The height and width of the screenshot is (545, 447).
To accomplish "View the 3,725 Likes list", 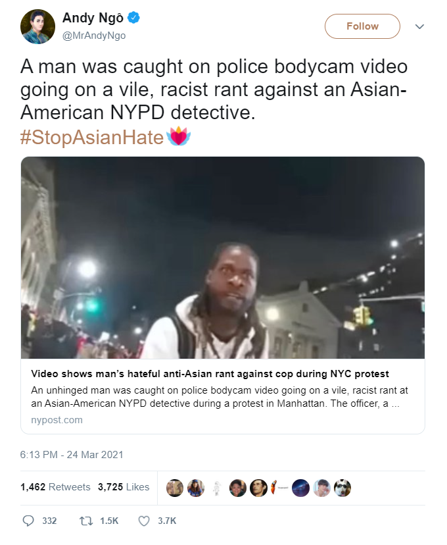I will (124, 487).
